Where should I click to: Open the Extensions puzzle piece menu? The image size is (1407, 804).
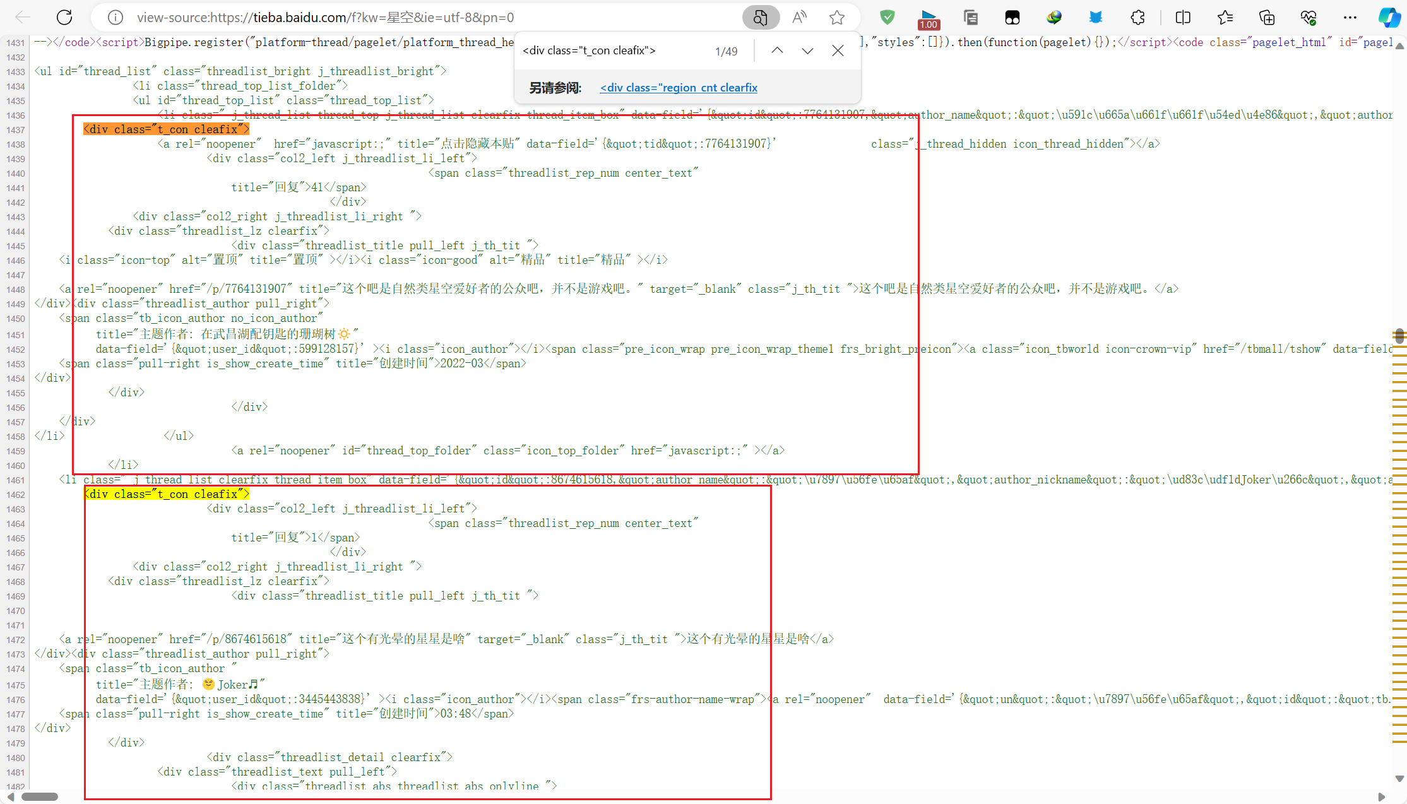point(1137,18)
